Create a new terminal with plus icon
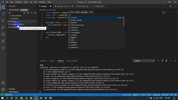The image size is (178, 100). pyautogui.click(x=158, y=61)
